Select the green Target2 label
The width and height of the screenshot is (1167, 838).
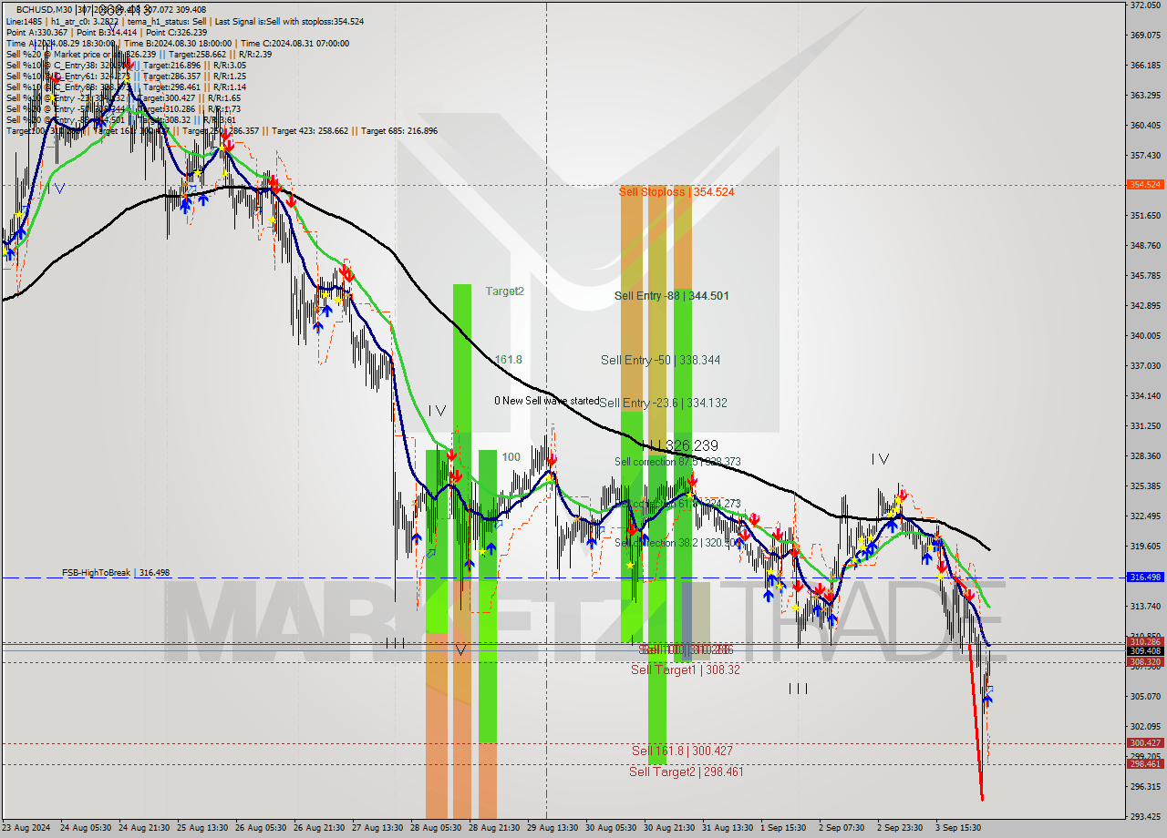[504, 291]
